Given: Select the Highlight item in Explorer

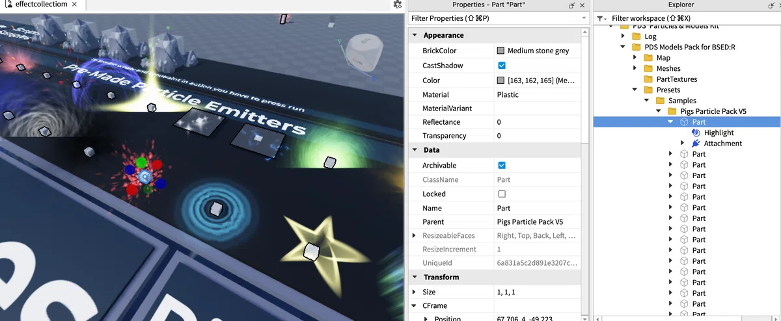Looking at the screenshot, I should point(719,133).
